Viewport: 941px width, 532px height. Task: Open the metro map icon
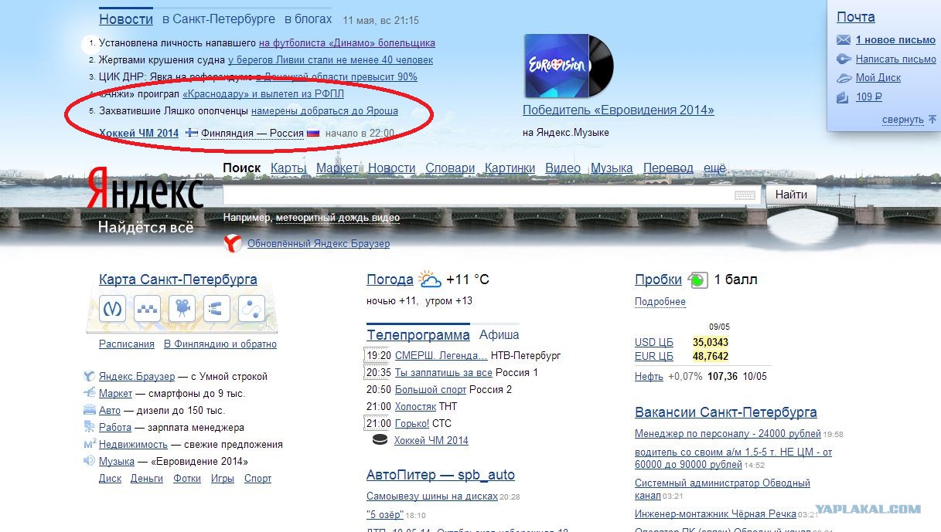(114, 309)
